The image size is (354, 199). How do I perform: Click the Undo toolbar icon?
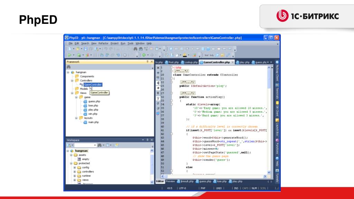click(x=106, y=49)
